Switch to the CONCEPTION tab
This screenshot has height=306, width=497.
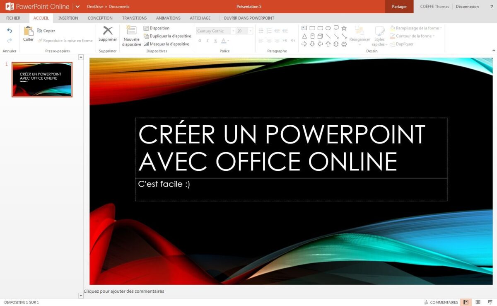point(100,18)
